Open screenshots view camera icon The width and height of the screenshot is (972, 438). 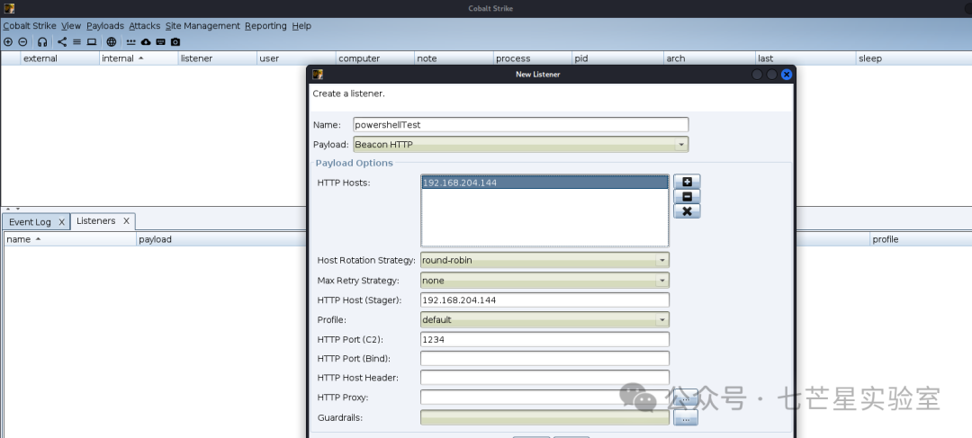(175, 42)
